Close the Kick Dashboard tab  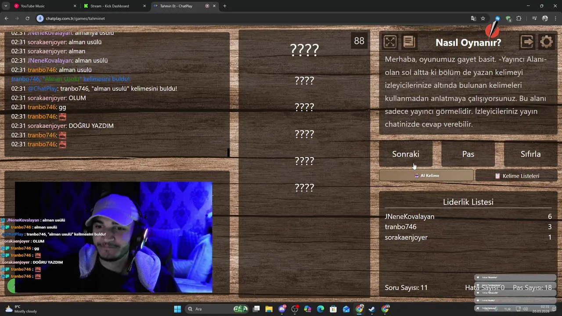(144, 6)
